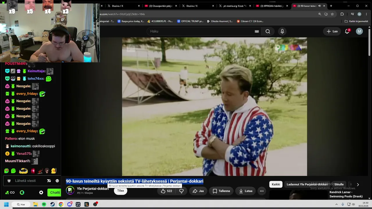
Task: Click the video title 90-luvun teineiltä kysyttiin
Action: (135, 181)
